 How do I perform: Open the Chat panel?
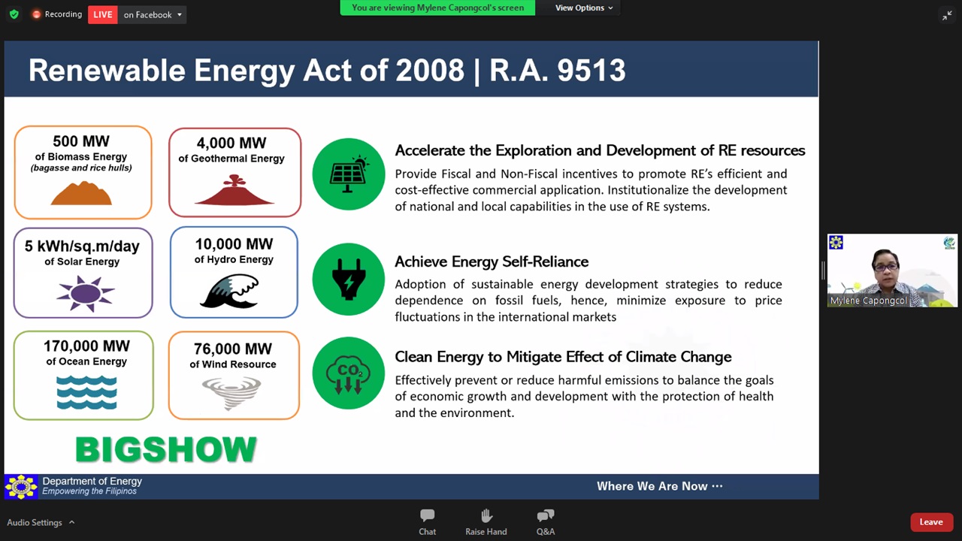click(x=427, y=522)
